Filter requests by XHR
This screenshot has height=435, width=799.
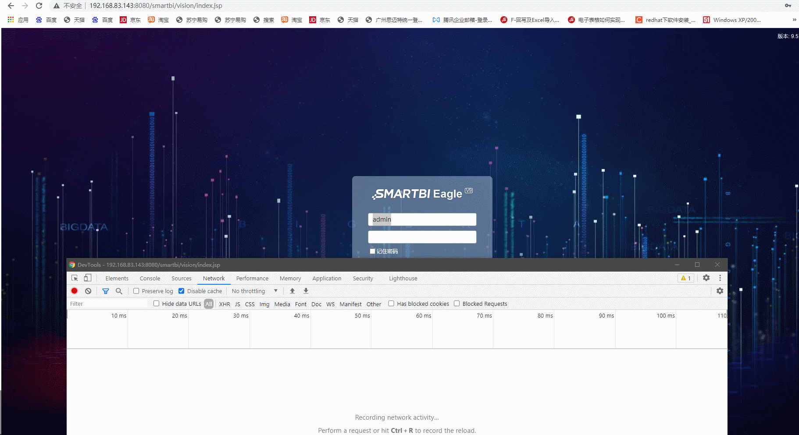point(225,304)
